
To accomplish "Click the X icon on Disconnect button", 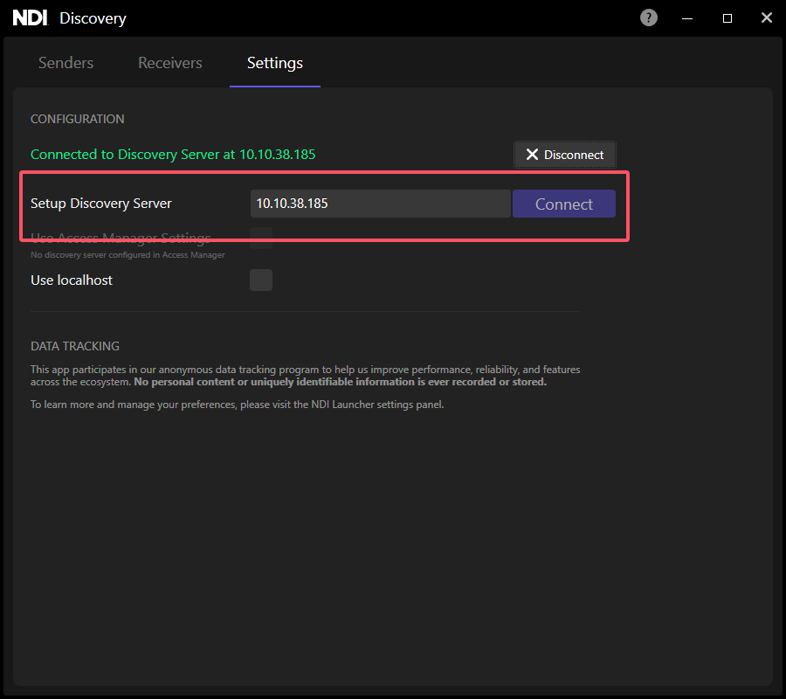I will point(532,155).
